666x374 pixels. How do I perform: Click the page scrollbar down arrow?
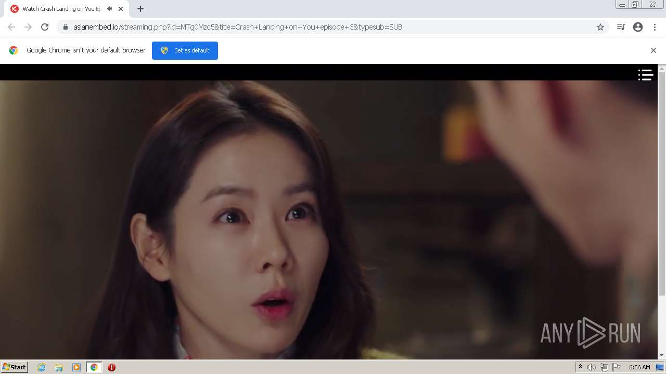662,355
